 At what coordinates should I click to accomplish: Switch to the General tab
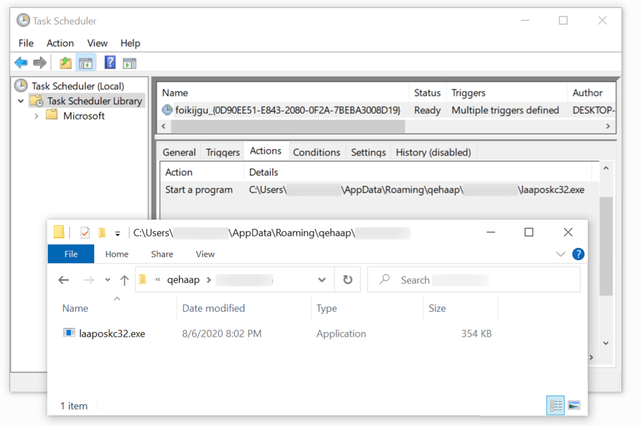pyautogui.click(x=179, y=152)
